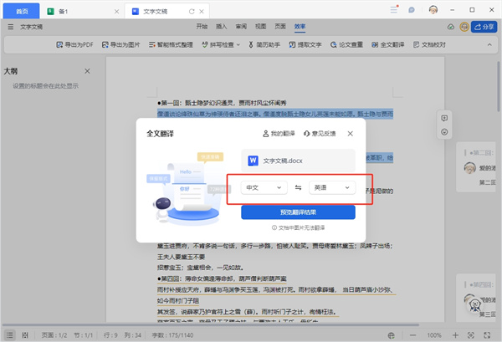Click the cloud sync status icon
Viewport: 502px width, 342px height.
pyautogui.click(x=451, y=27)
